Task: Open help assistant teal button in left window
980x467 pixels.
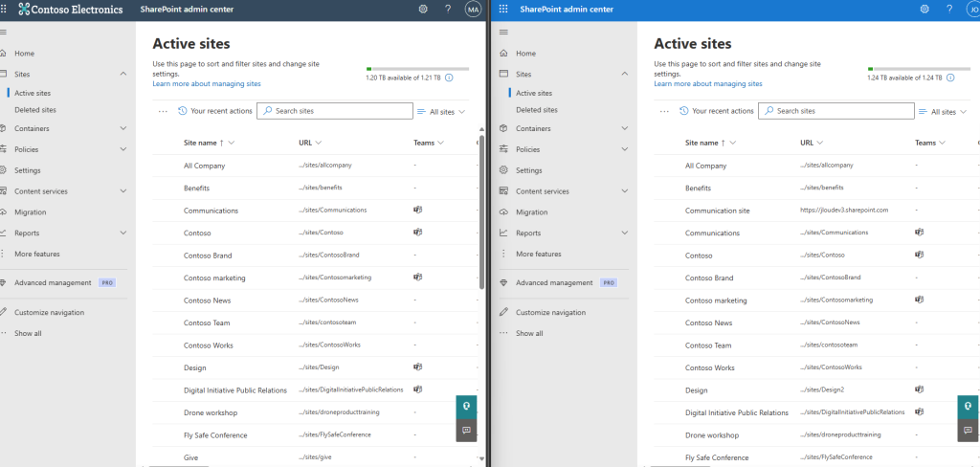Action: tap(466, 407)
